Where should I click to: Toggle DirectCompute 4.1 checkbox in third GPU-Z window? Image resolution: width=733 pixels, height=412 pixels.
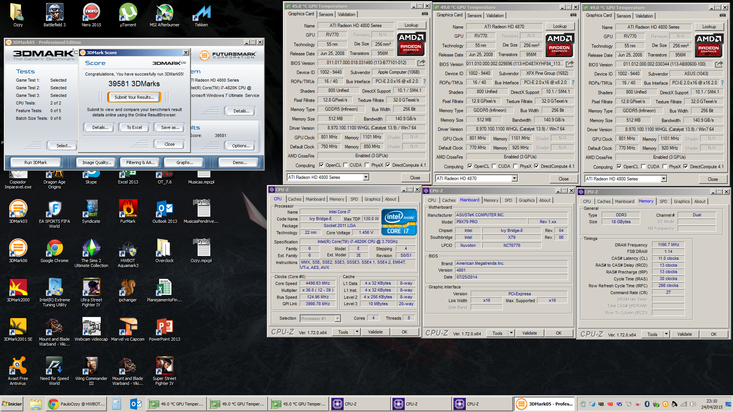(x=686, y=167)
